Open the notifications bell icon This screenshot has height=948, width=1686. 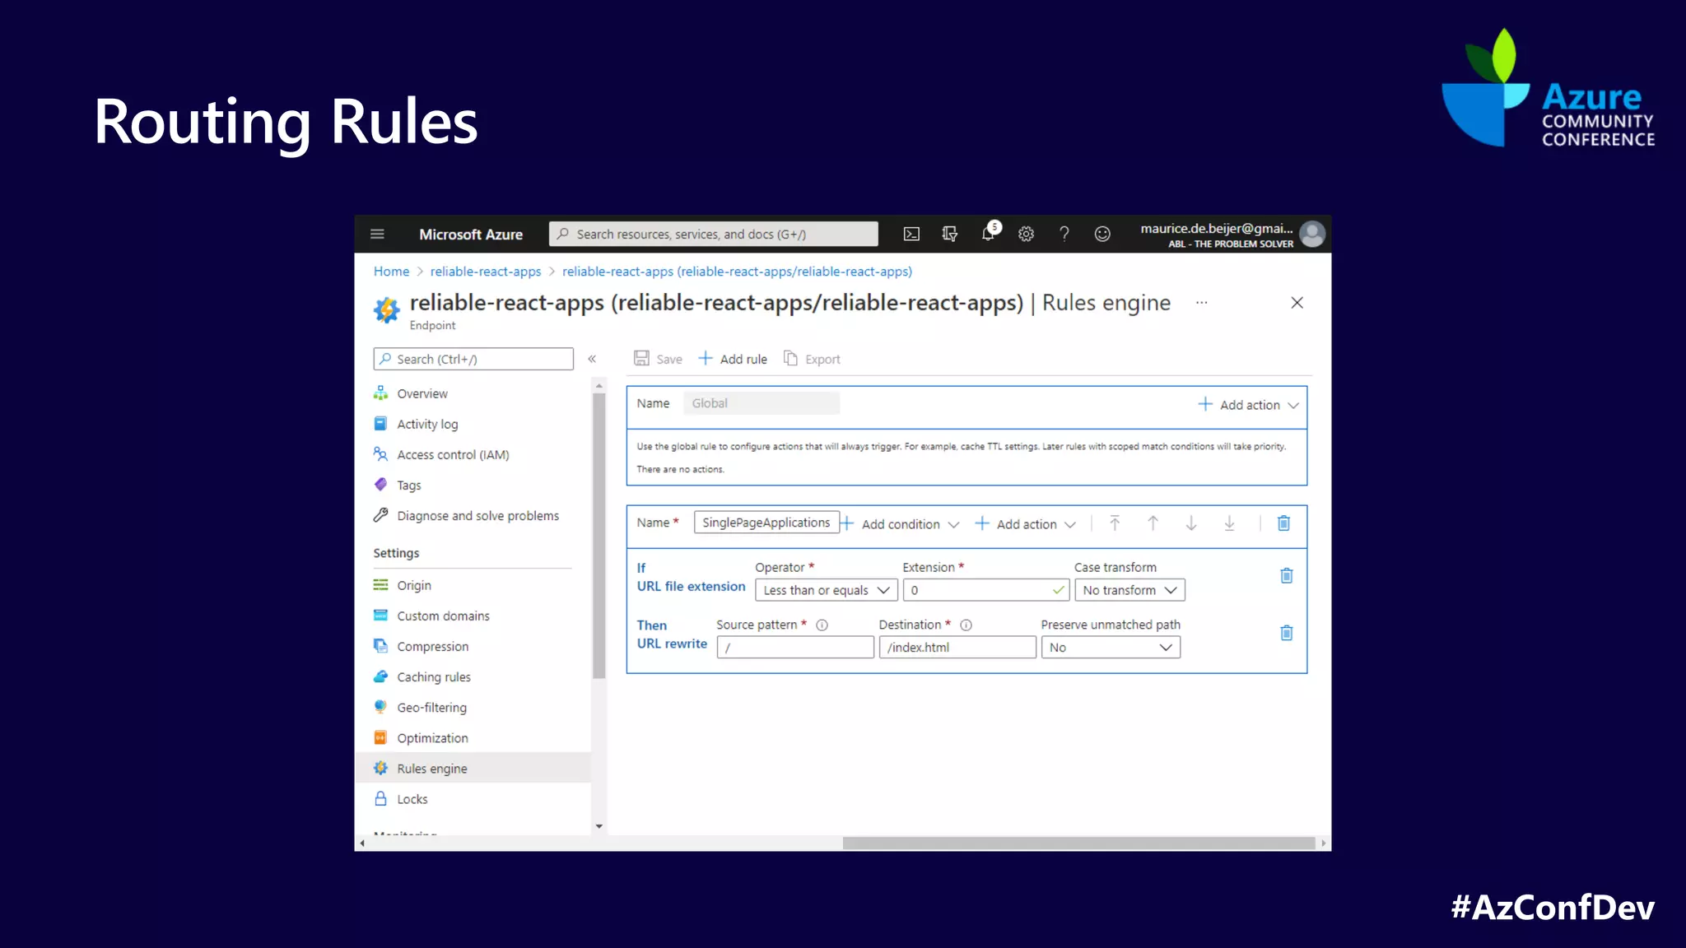[988, 235]
